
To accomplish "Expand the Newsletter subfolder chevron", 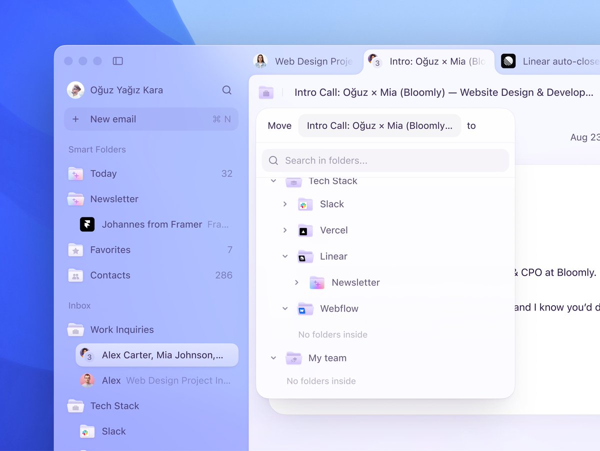I will pyautogui.click(x=296, y=283).
